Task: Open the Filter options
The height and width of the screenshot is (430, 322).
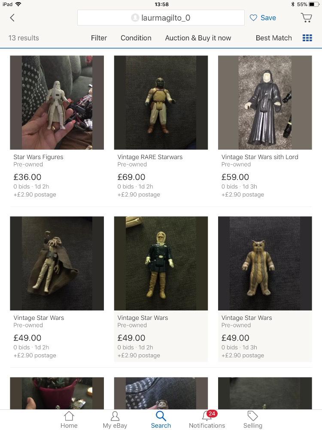Action: [99, 38]
